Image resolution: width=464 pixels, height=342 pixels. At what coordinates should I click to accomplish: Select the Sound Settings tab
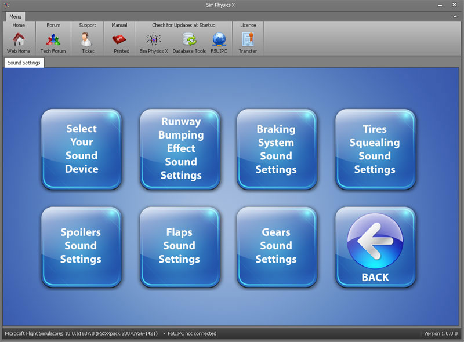pyautogui.click(x=24, y=63)
